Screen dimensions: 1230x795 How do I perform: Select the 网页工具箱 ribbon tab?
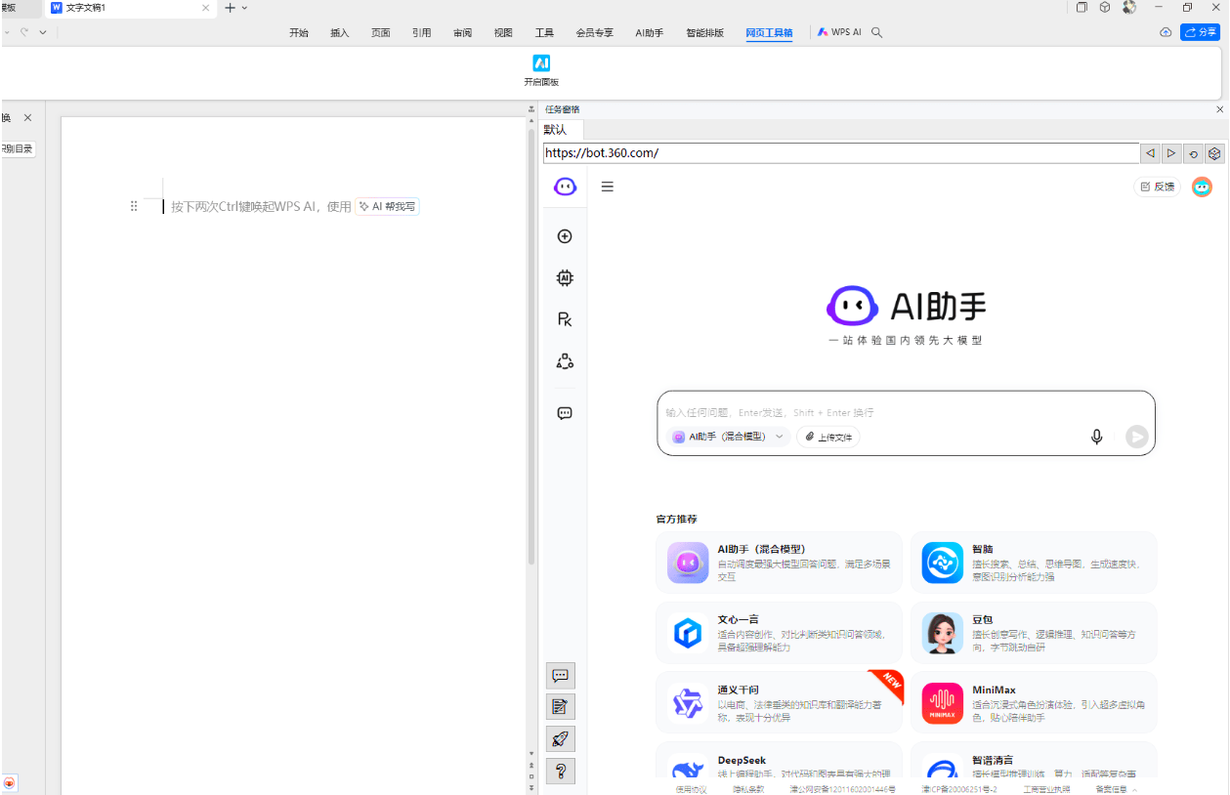pyautogui.click(x=770, y=32)
